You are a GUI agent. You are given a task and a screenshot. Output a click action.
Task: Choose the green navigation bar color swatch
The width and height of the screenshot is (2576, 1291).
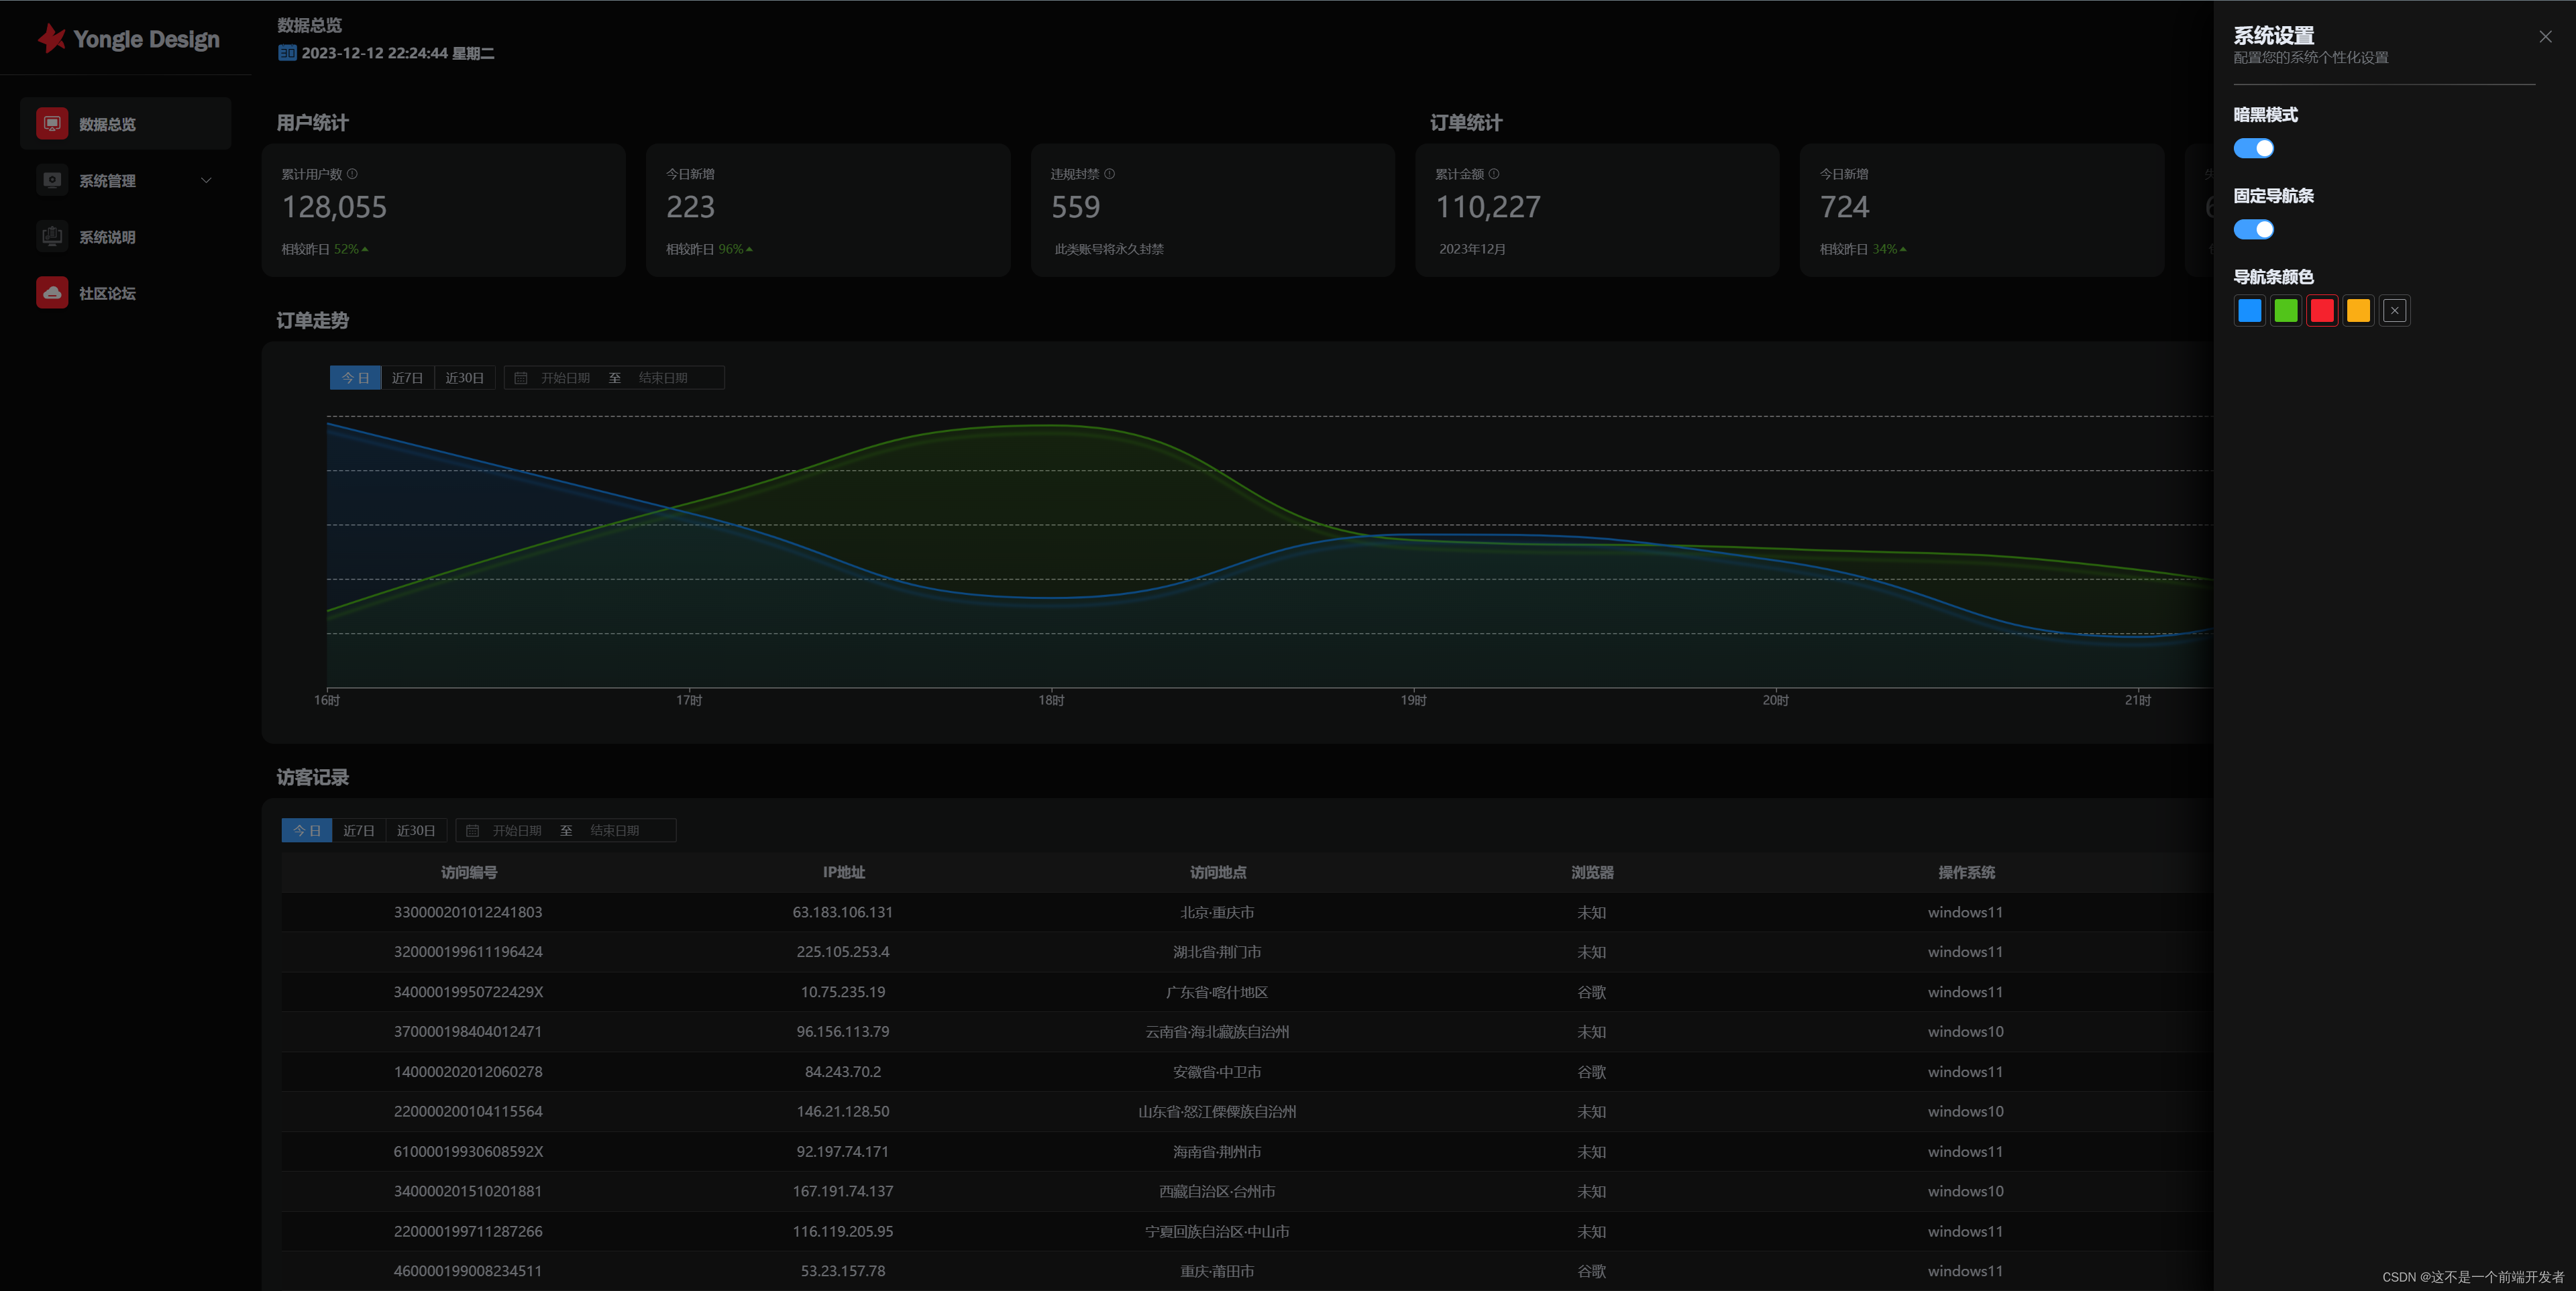pos(2285,311)
